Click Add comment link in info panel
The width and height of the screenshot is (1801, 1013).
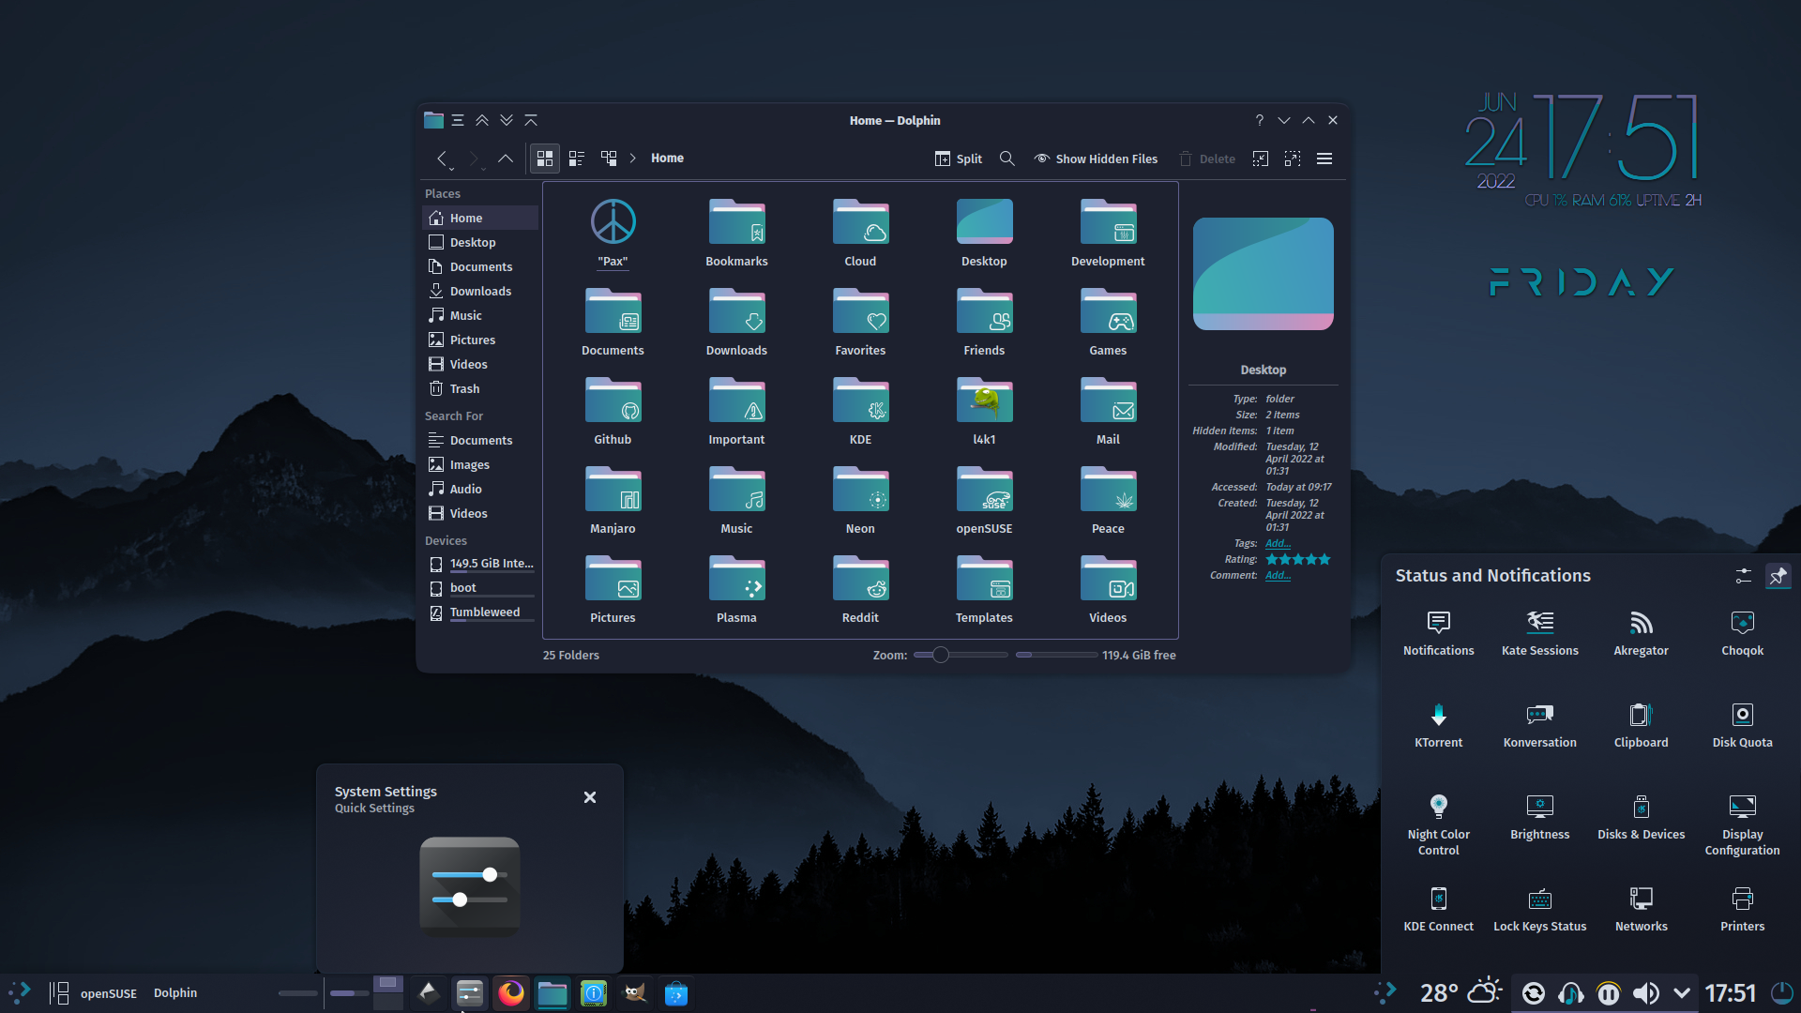1278,575
